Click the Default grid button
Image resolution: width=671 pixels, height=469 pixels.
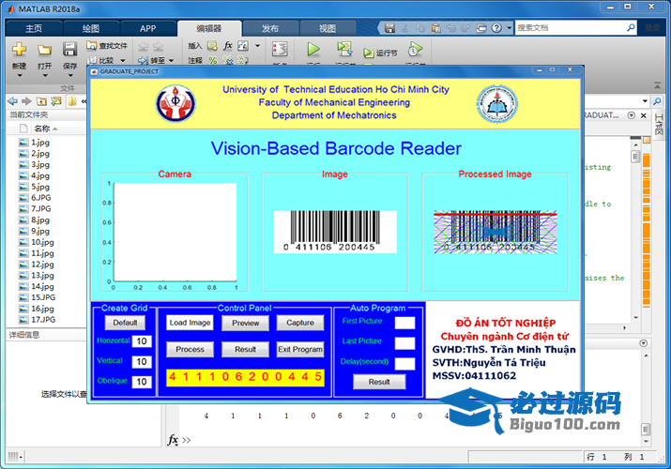125,323
